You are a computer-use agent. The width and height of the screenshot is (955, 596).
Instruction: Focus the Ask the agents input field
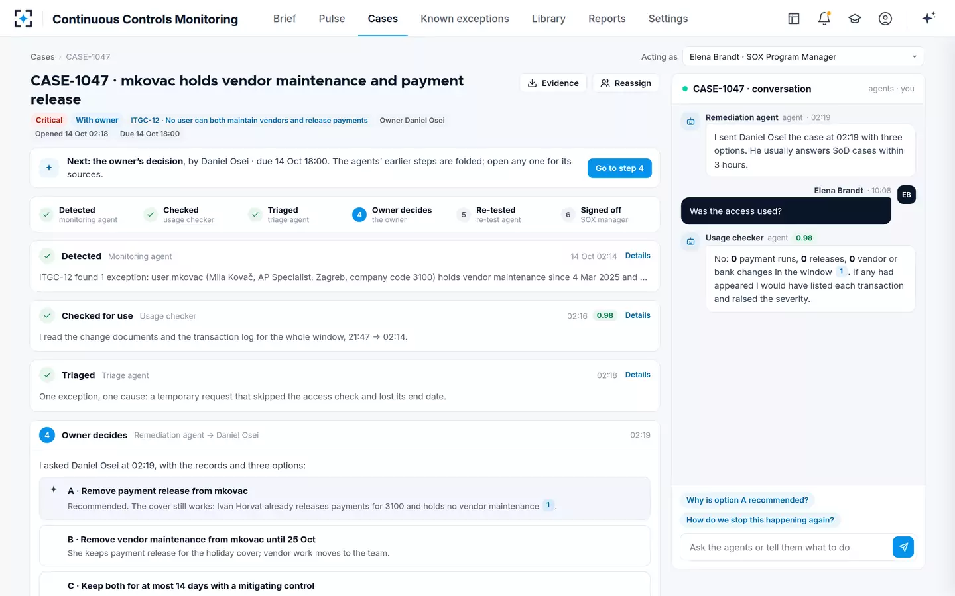pos(786,548)
